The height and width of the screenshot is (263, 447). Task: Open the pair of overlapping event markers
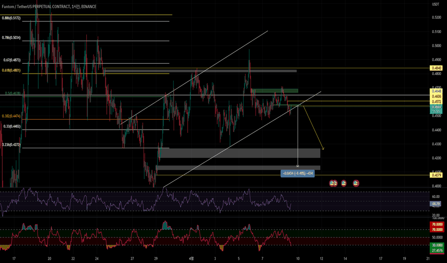click(333, 184)
